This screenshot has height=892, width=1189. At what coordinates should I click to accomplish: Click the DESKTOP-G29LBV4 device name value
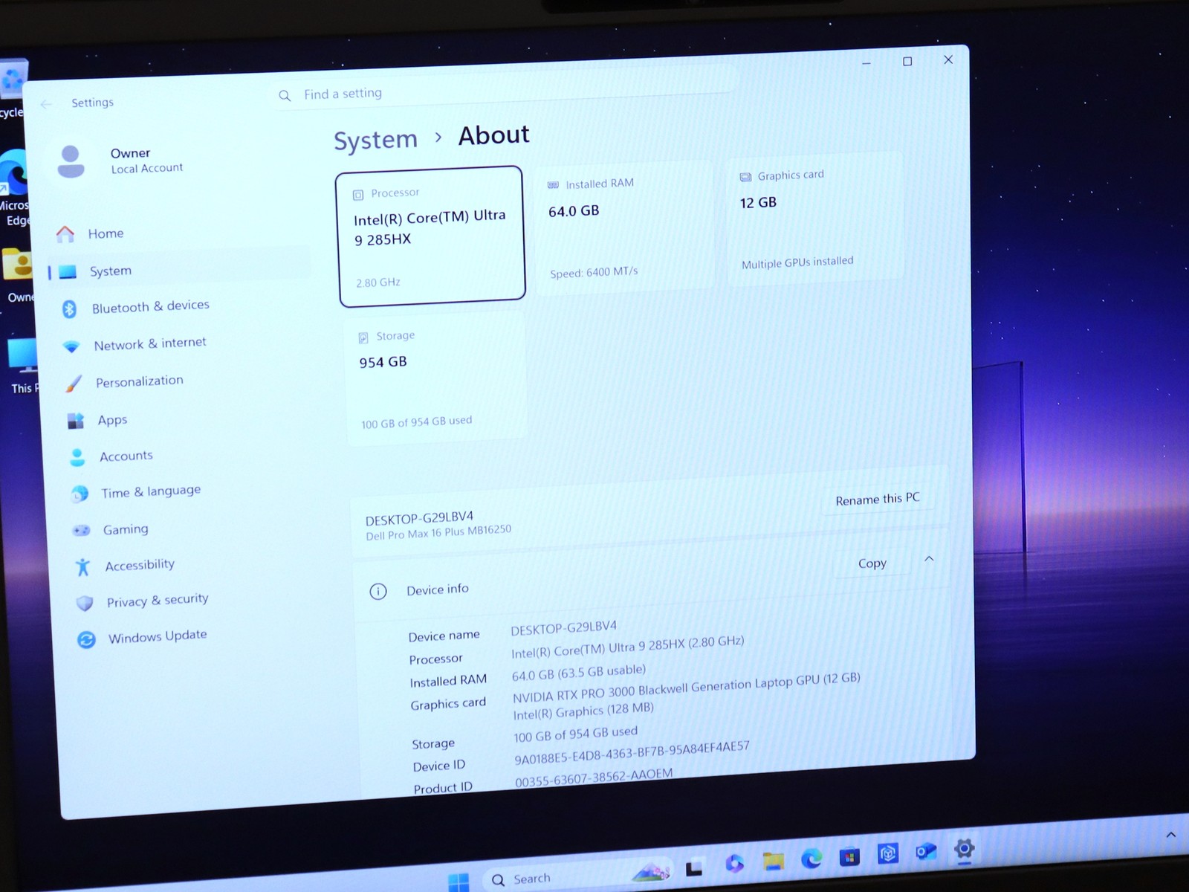pos(563,628)
